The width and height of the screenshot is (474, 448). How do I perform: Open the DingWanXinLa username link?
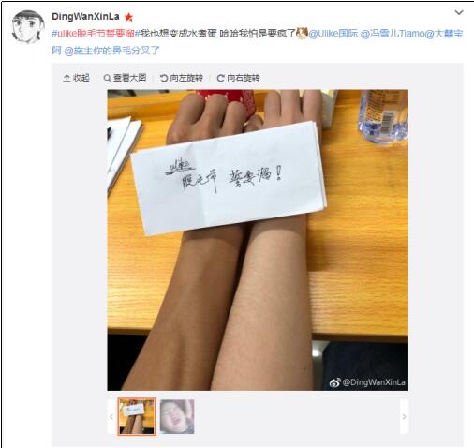85,17
